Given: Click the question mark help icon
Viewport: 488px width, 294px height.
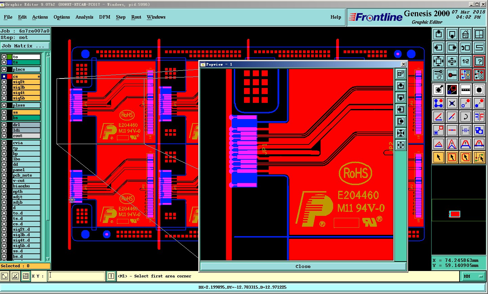Looking at the screenshot, I should pyautogui.click(x=479, y=61).
